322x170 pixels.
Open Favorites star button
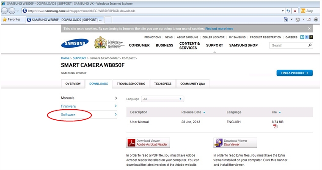(x=11, y=19)
